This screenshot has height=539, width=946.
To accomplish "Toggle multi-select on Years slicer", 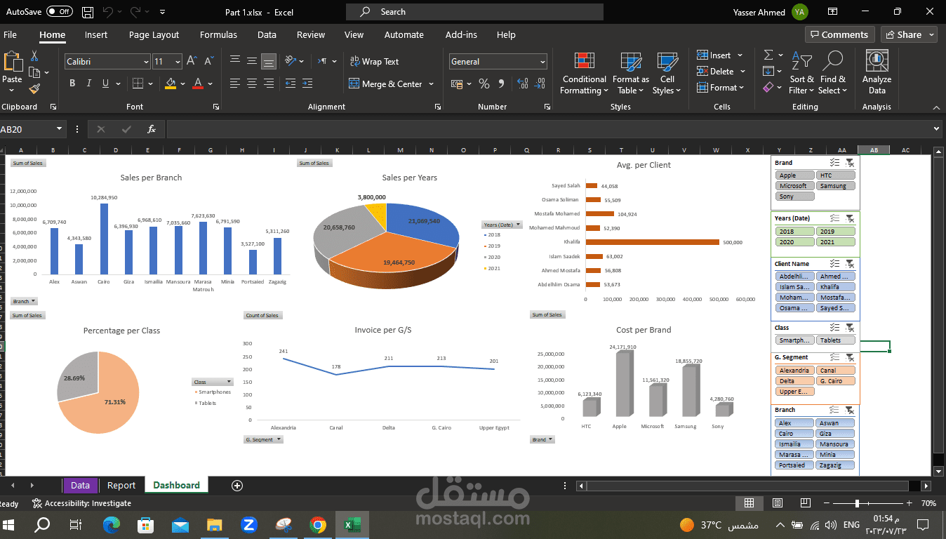I will [x=834, y=218].
